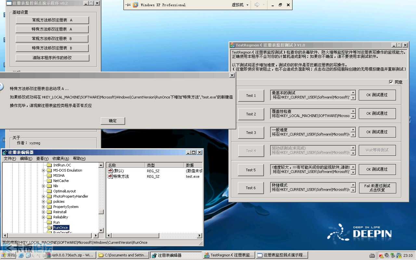416x260 pixels.
Task: Click the registry tree vertical scrollbar up arrow
Action: click(x=101, y=165)
